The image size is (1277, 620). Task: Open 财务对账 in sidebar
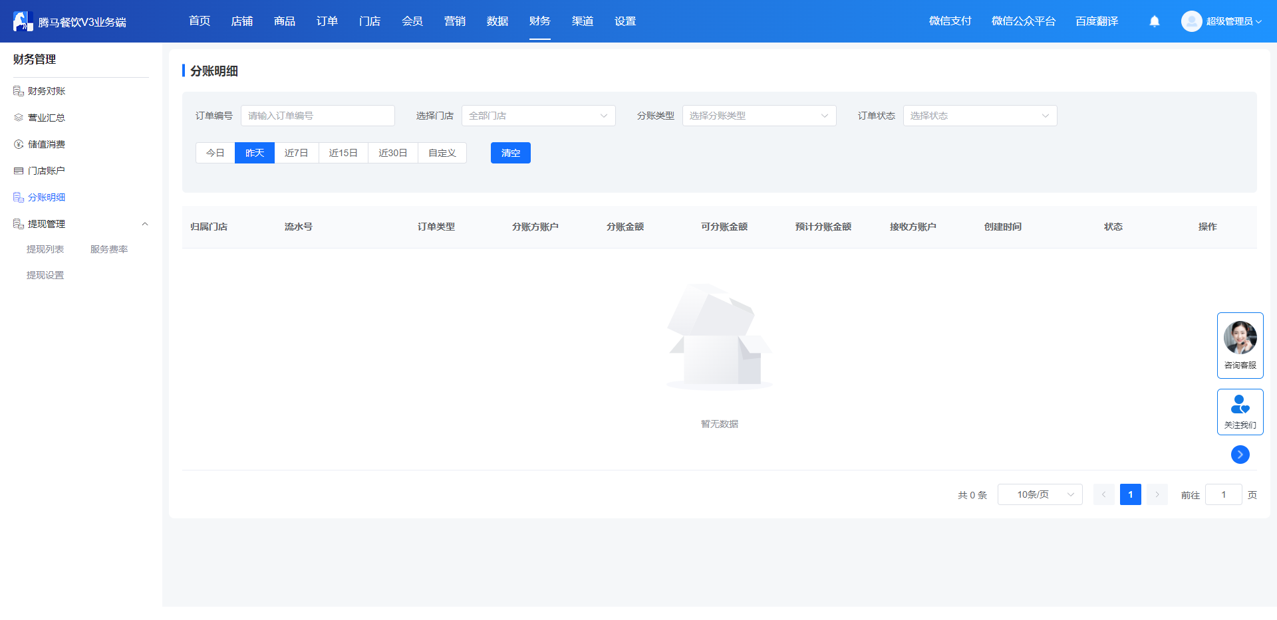(46, 91)
